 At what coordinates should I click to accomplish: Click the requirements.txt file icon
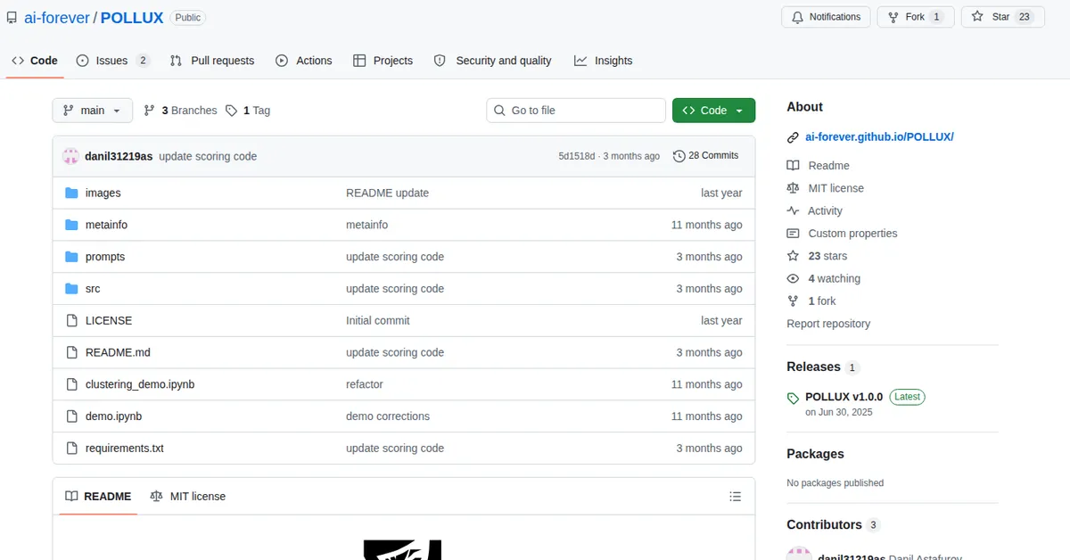72,449
